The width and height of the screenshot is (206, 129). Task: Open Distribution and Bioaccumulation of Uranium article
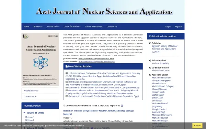101,83
